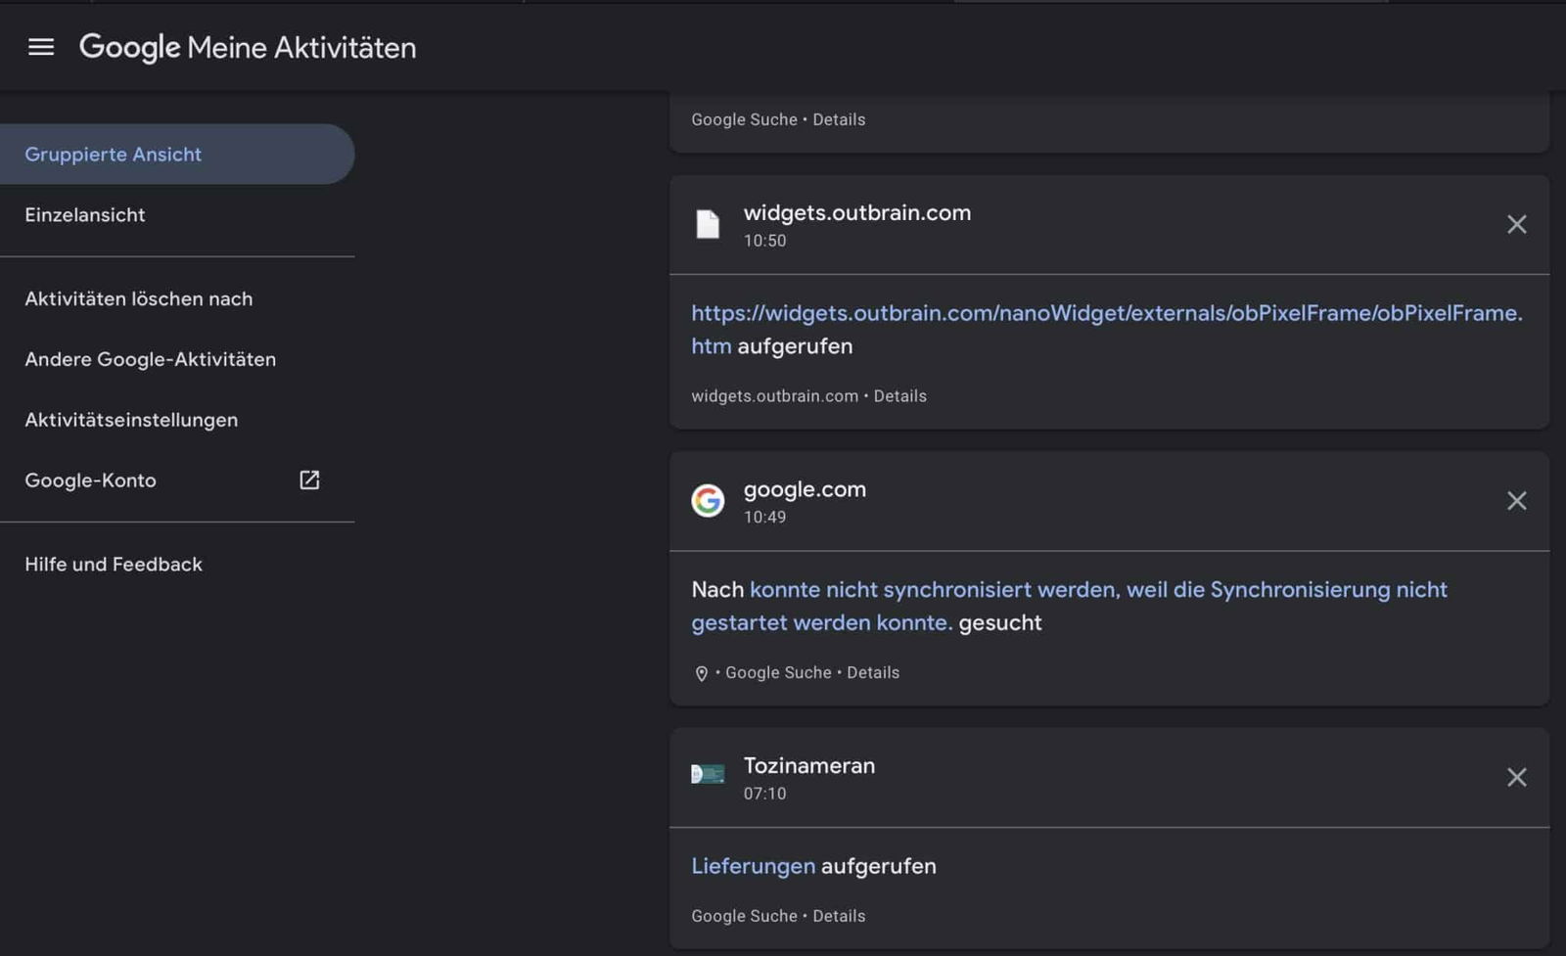Image resolution: width=1566 pixels, height=956 pixels.
Task: Select Gruppierte Ansicht in sidebar
Action: point(177,154)
